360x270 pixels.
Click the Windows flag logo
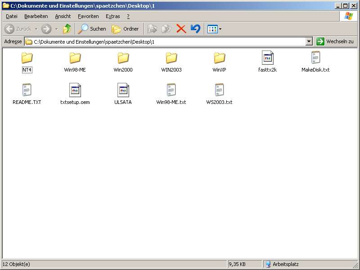348,16
